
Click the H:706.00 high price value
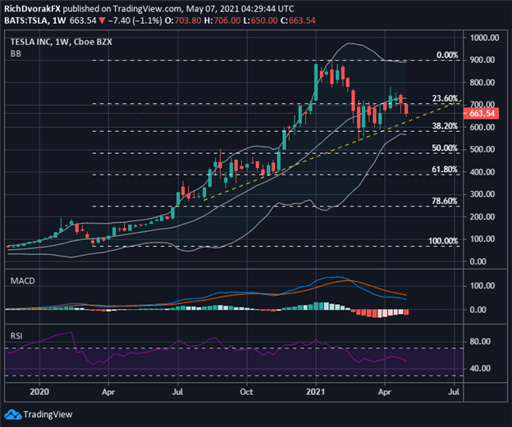point(223,20)
